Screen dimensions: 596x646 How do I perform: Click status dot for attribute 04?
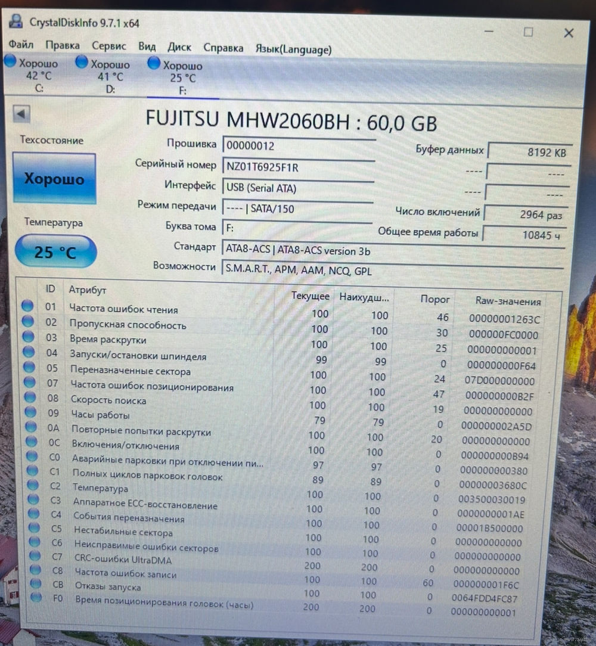tap(29, 352)
